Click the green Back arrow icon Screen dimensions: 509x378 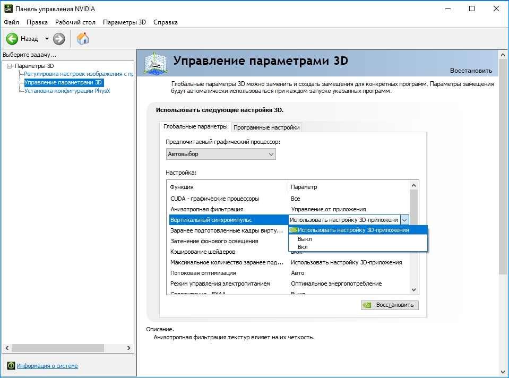12,39
